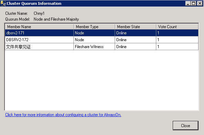This screenshot has width=204, height=135.
Task: Click the Online state of Fileshare Witness row
Action: (x=135, y=47)
